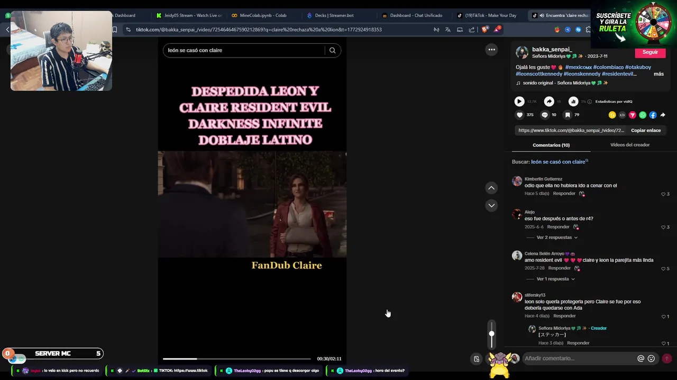Open the 'león se casó con claire' search suggestion link

559,162
